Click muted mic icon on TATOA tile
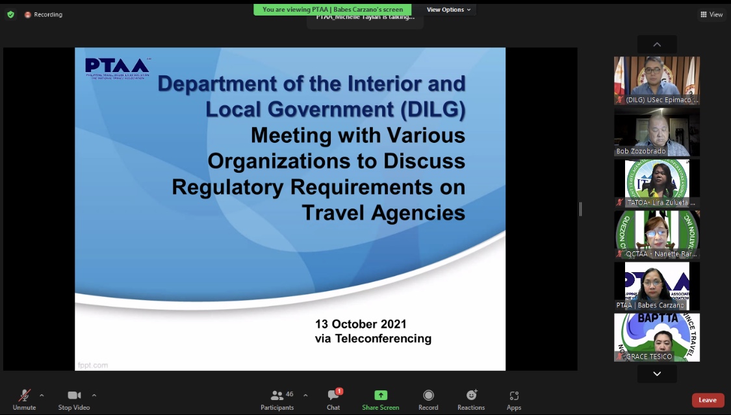The image size is (731, 415). [x=620, y=202]
